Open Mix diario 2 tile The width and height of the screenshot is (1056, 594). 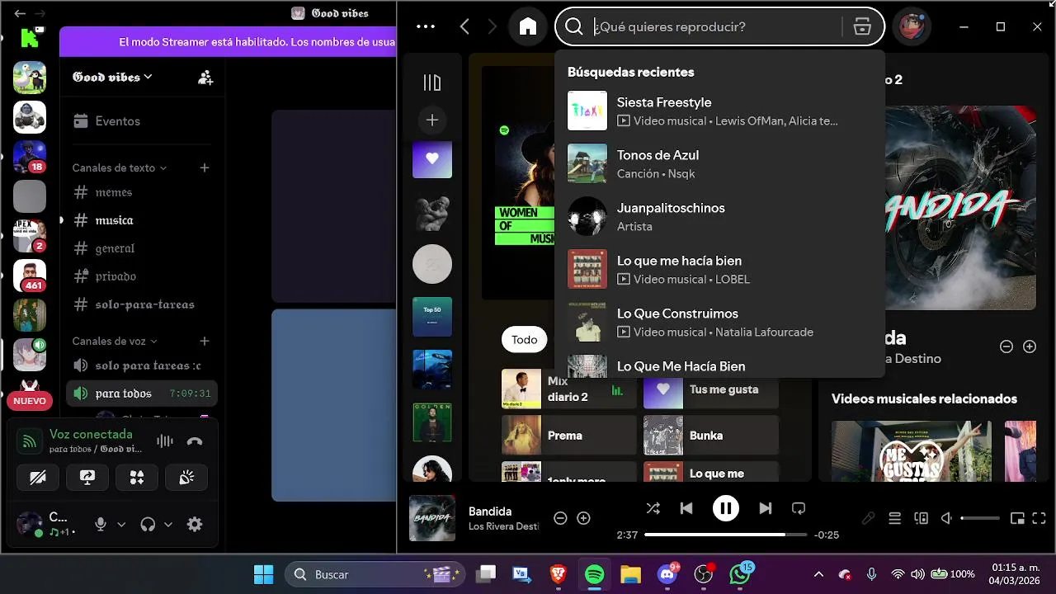click(x=569, y=389)
